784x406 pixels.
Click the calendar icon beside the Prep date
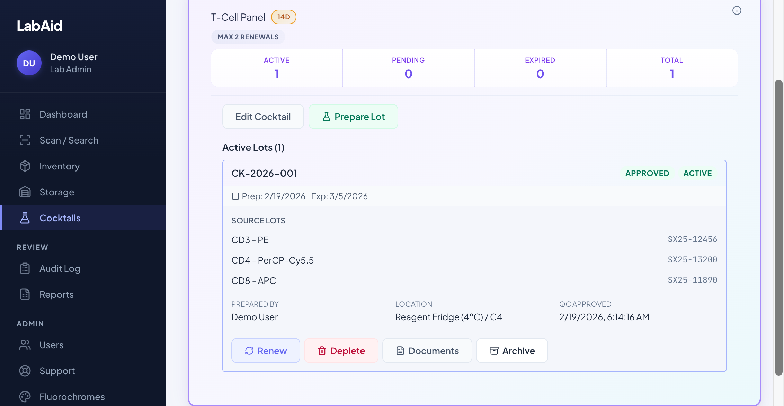tap(235, 195)
